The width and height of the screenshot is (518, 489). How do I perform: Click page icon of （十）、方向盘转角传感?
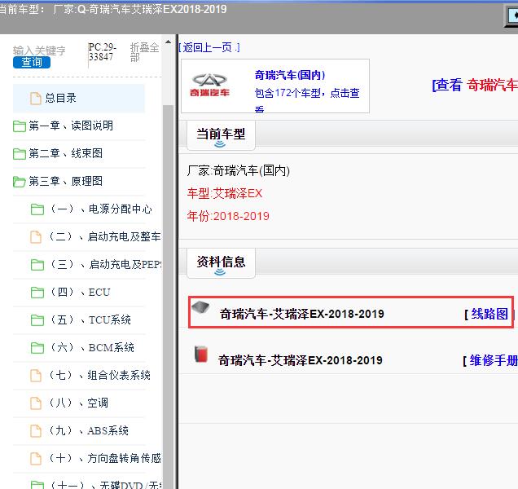(x=36, y=459)
